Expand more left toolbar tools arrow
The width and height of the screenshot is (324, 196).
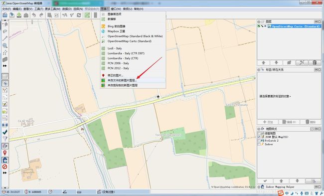click(x=5, y=66)
